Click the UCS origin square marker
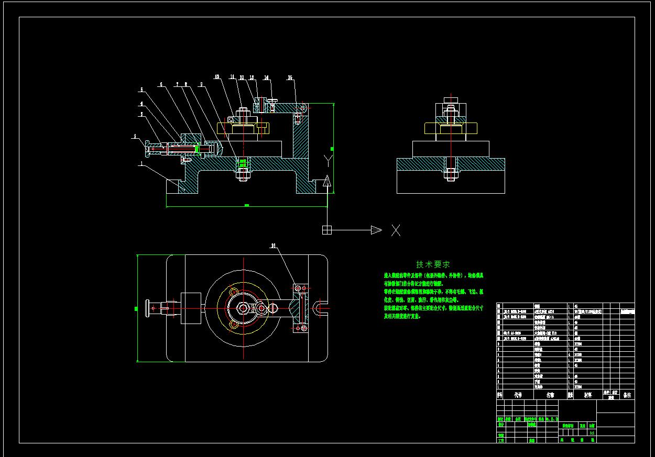 (x=327, y=230)
